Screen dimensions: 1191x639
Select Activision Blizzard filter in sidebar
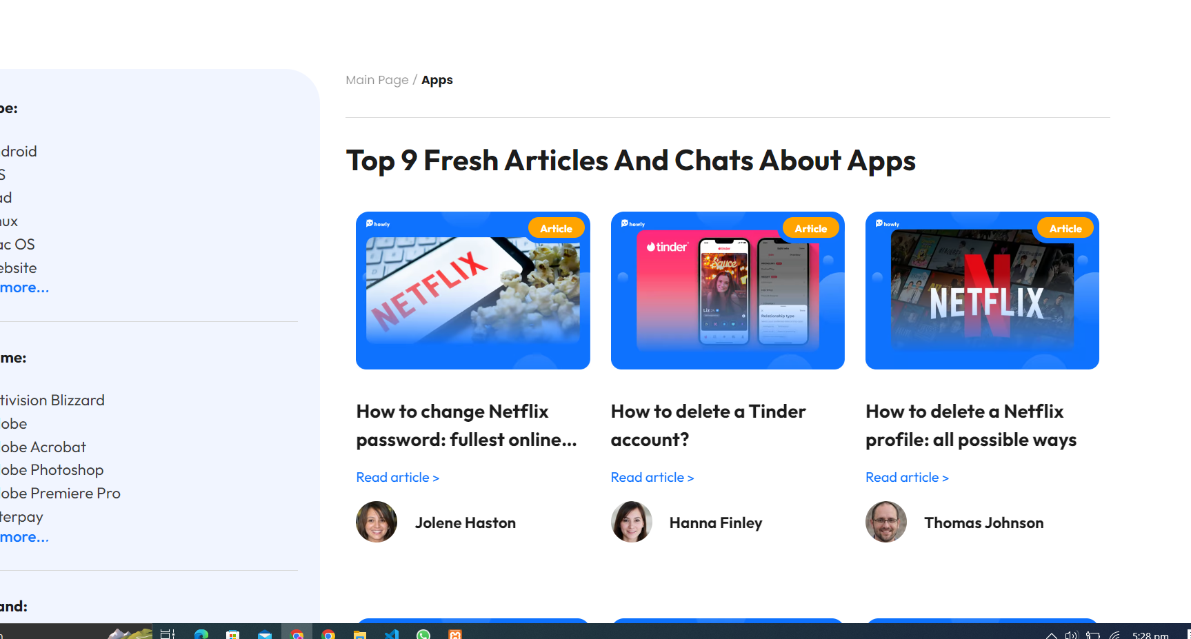52,400
